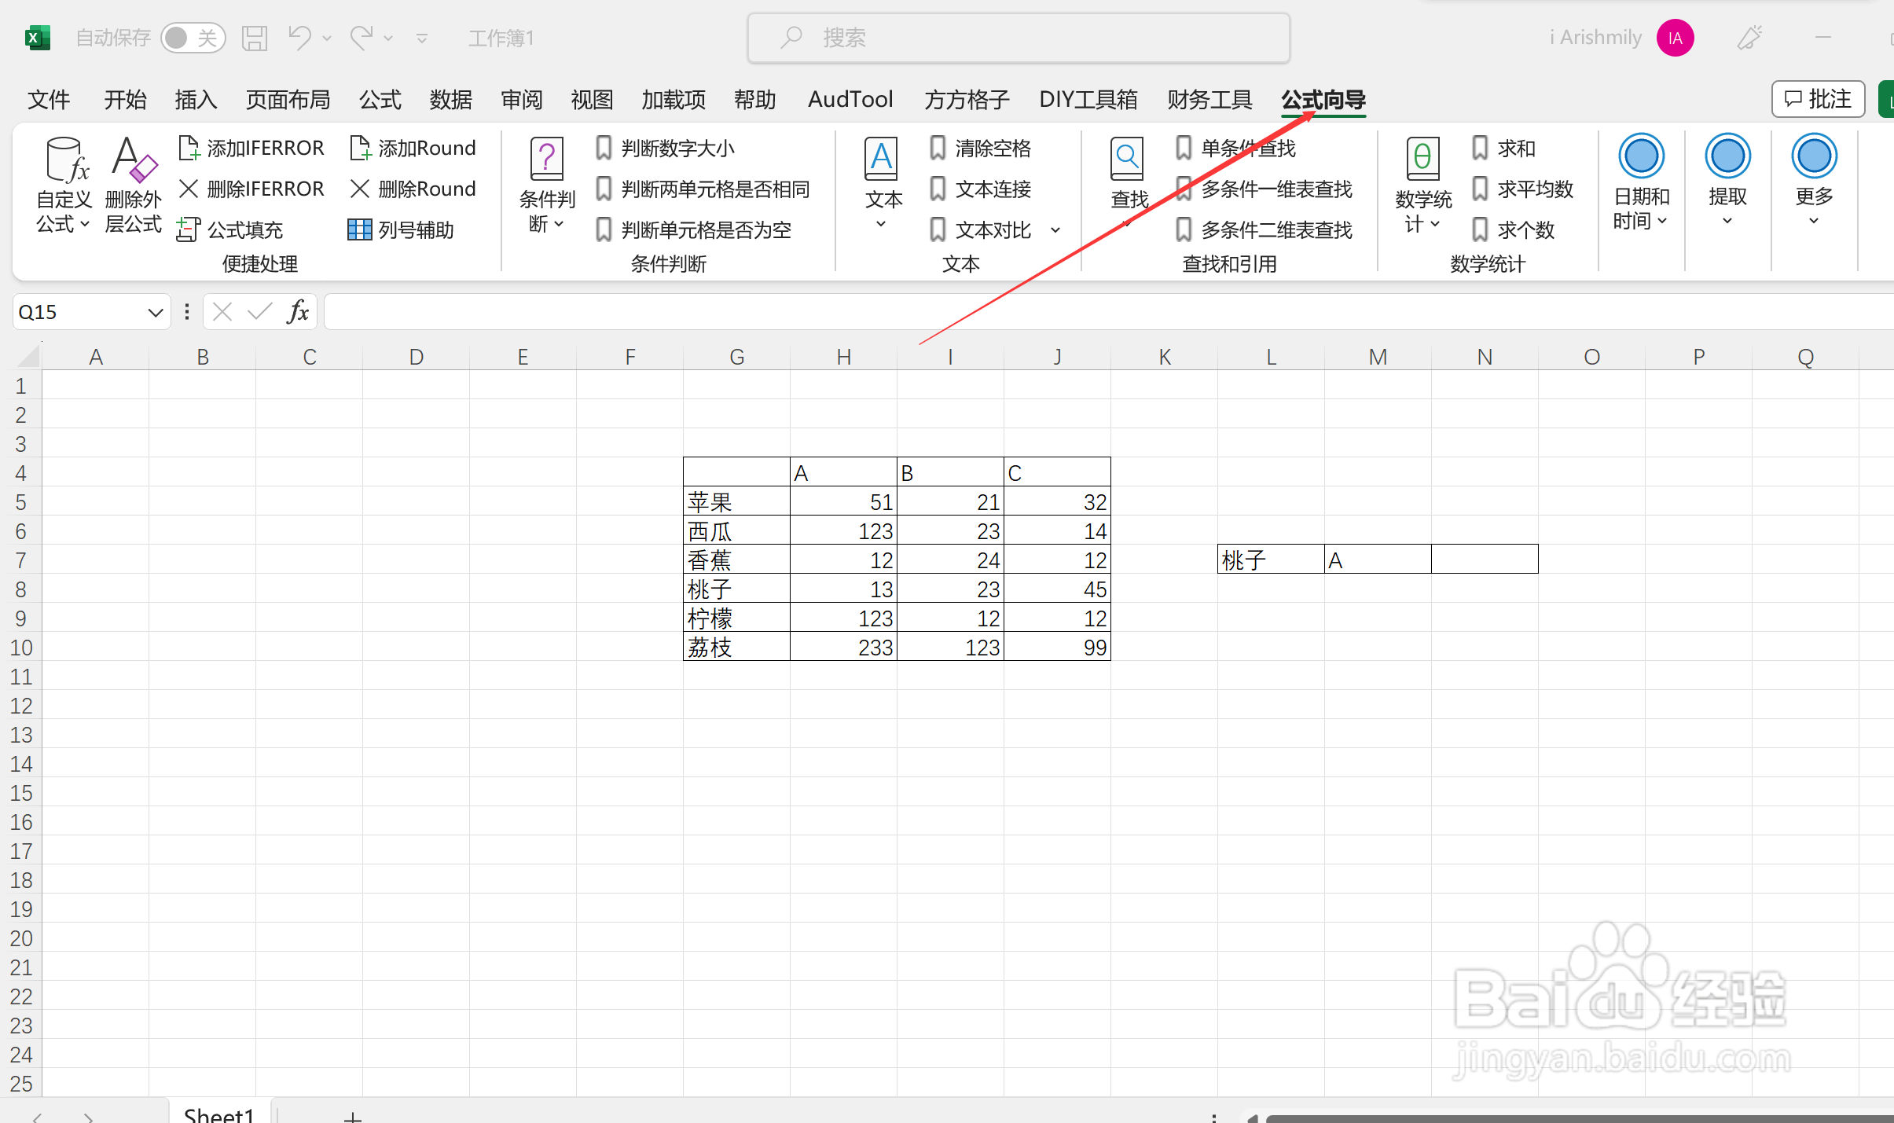Expand the undo history dropdown arrow
The image size is (1894, 1123).
pos(327,38)
